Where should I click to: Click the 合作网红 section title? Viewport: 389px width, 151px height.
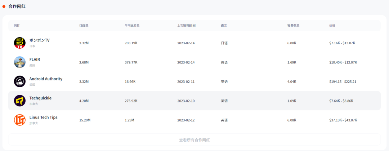pyautogui.click(x=17, y=6)
